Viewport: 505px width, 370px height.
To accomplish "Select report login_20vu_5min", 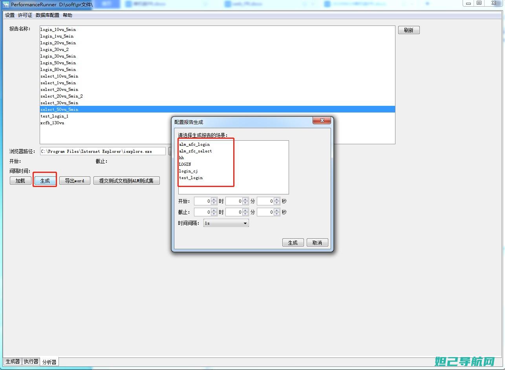I will click(217, 43).
